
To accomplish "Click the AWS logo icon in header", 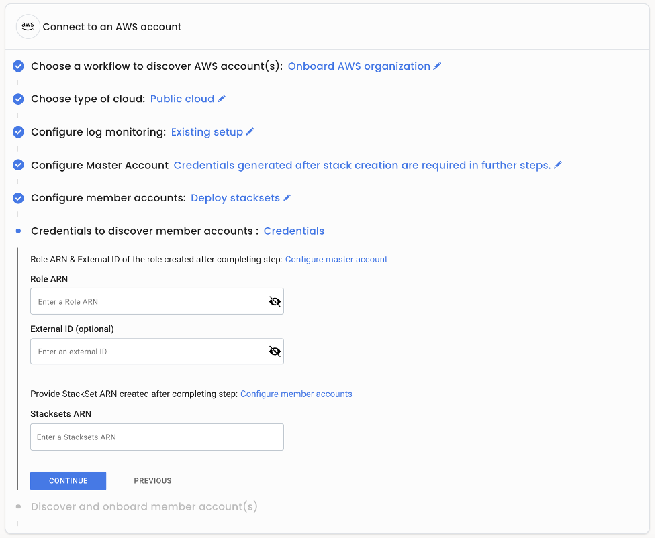I will point(28,26).
